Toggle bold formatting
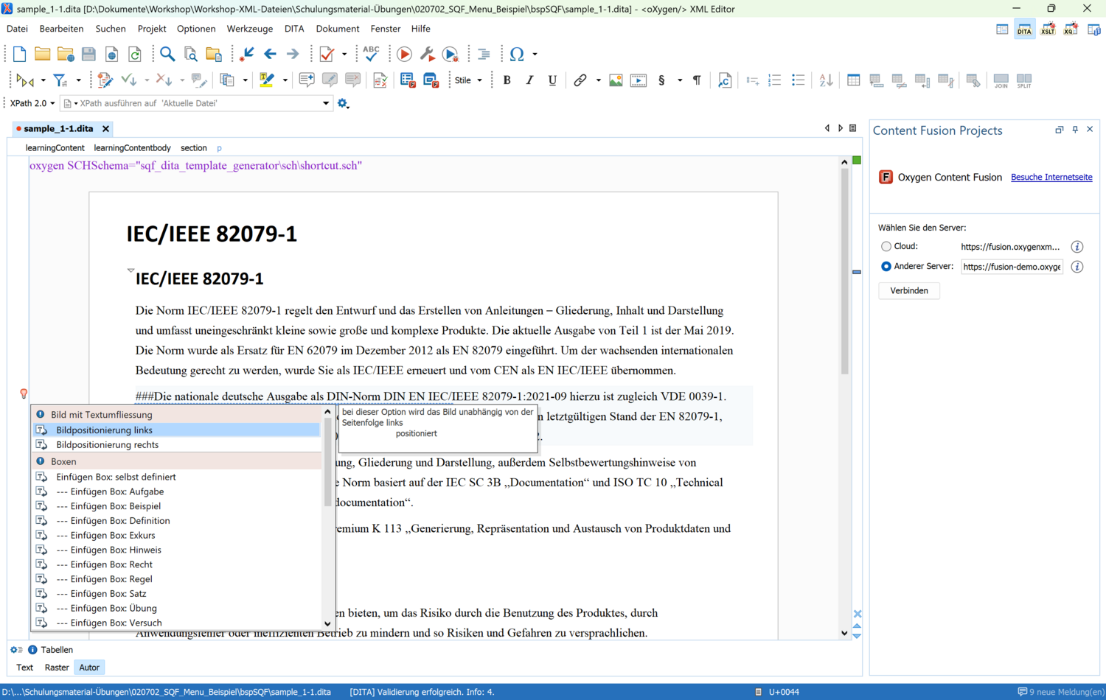Screen dimensions: 1106x700 point(507,80)
